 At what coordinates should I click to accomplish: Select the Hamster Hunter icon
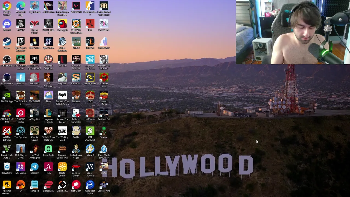pyautogui.click(x=104, y=77)
